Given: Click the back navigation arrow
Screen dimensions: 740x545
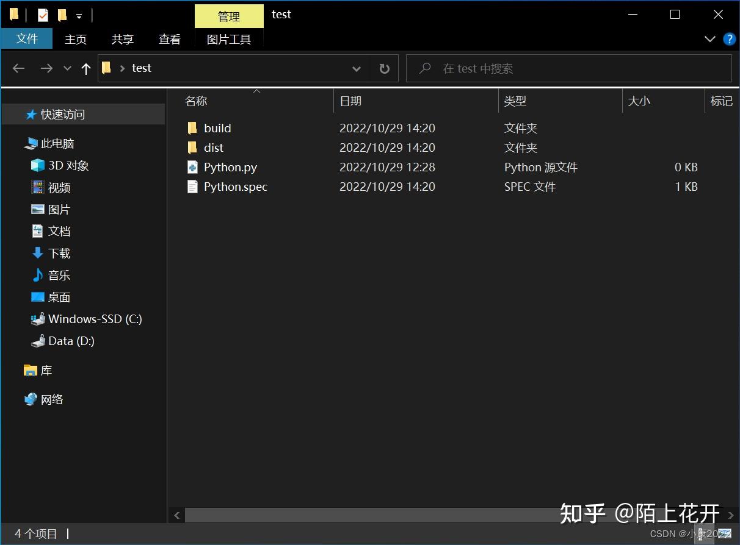Looking at the screenshot, I should click(18, 68).
